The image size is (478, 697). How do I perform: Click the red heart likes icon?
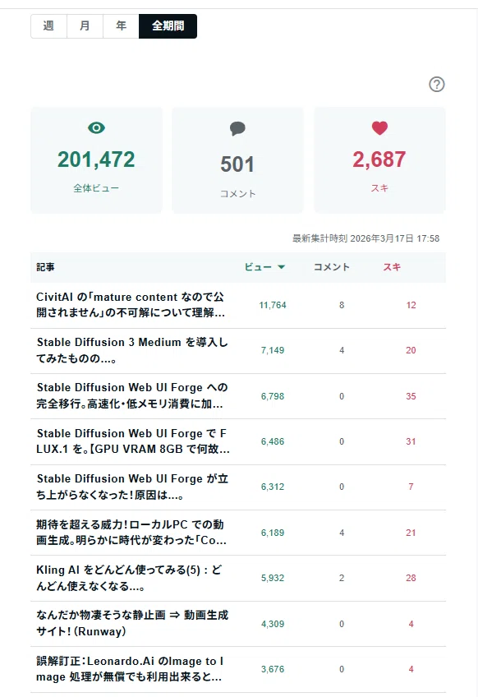[x=379, y=128]
